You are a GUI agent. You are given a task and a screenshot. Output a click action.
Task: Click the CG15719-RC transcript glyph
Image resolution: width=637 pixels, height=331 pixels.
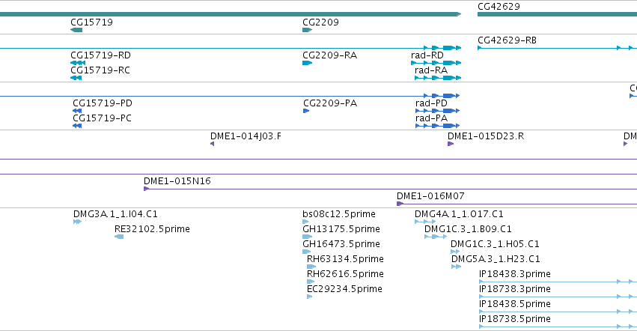tap(76, 78)
